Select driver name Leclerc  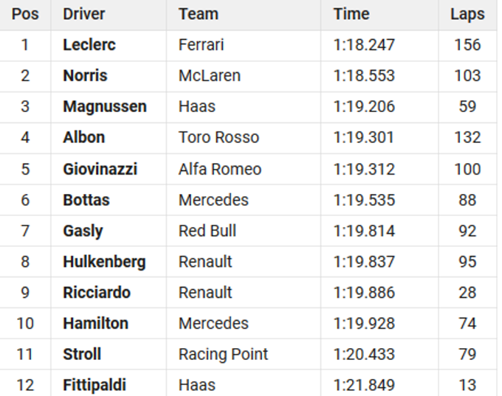[x=89, y=45]
